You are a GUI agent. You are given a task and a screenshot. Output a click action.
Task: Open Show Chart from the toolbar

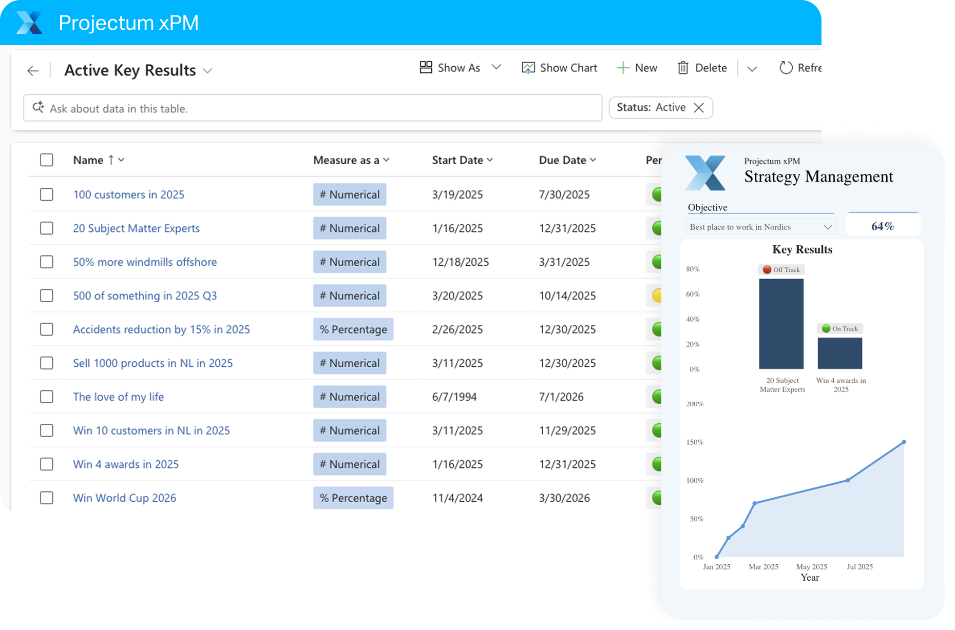click(560, 68)
